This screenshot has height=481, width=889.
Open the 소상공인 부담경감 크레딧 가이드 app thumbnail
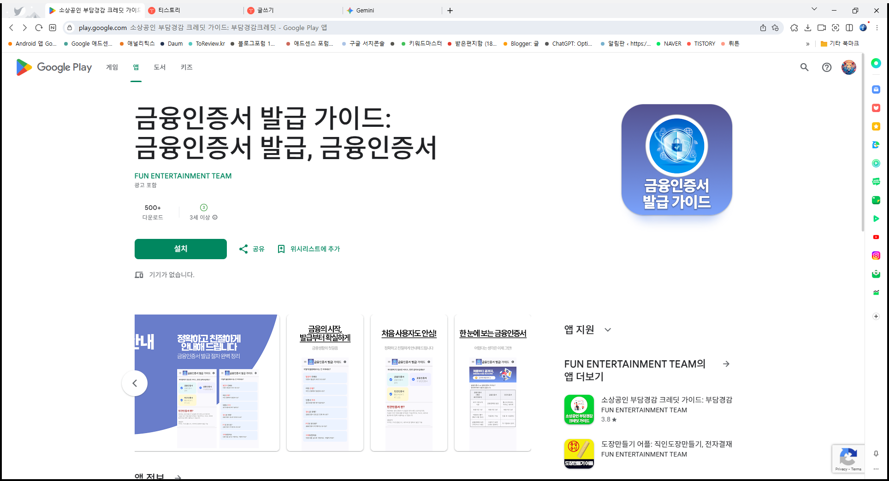coord(579,410)
